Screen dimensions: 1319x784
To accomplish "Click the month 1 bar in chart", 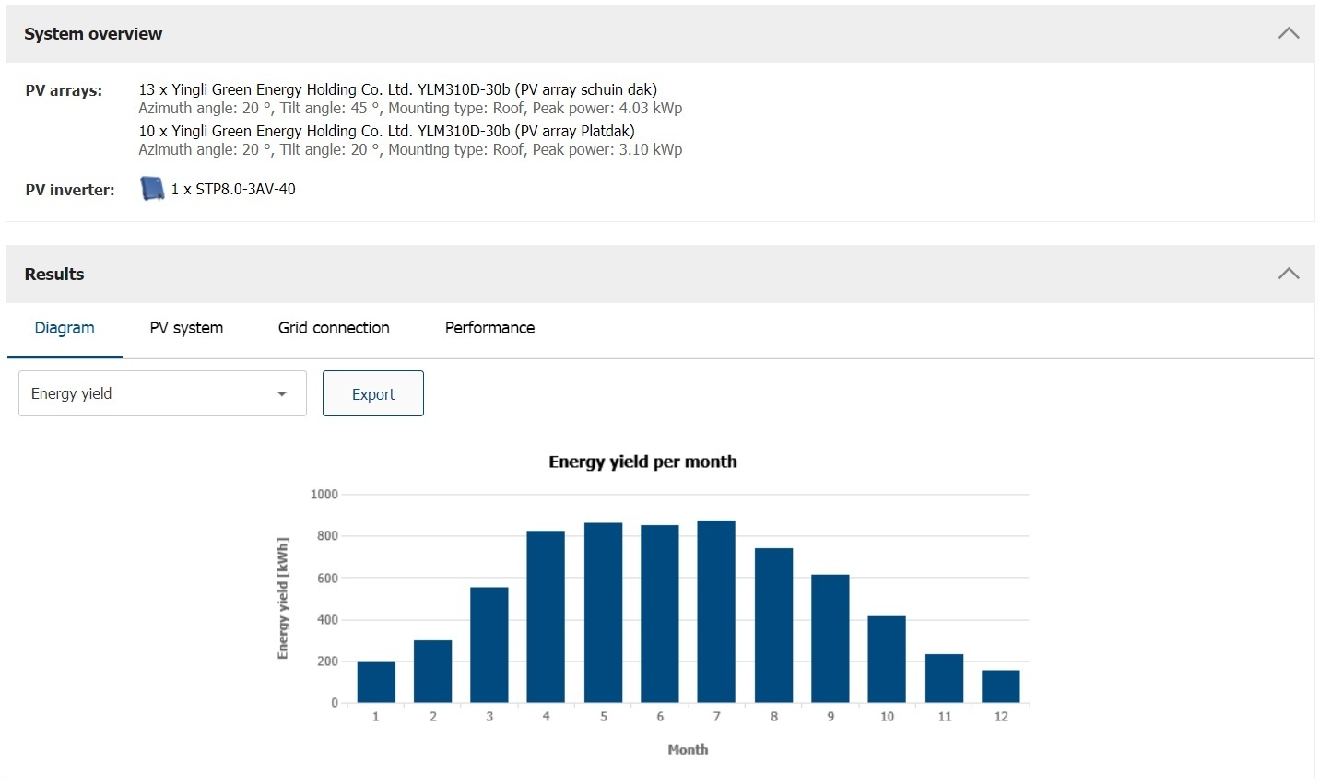I will tap(376, 683).
